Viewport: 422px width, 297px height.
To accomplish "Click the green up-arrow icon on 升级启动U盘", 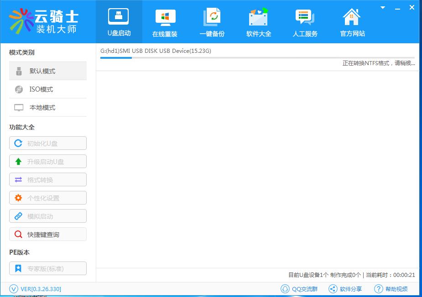I will click(x=18, y=162).
